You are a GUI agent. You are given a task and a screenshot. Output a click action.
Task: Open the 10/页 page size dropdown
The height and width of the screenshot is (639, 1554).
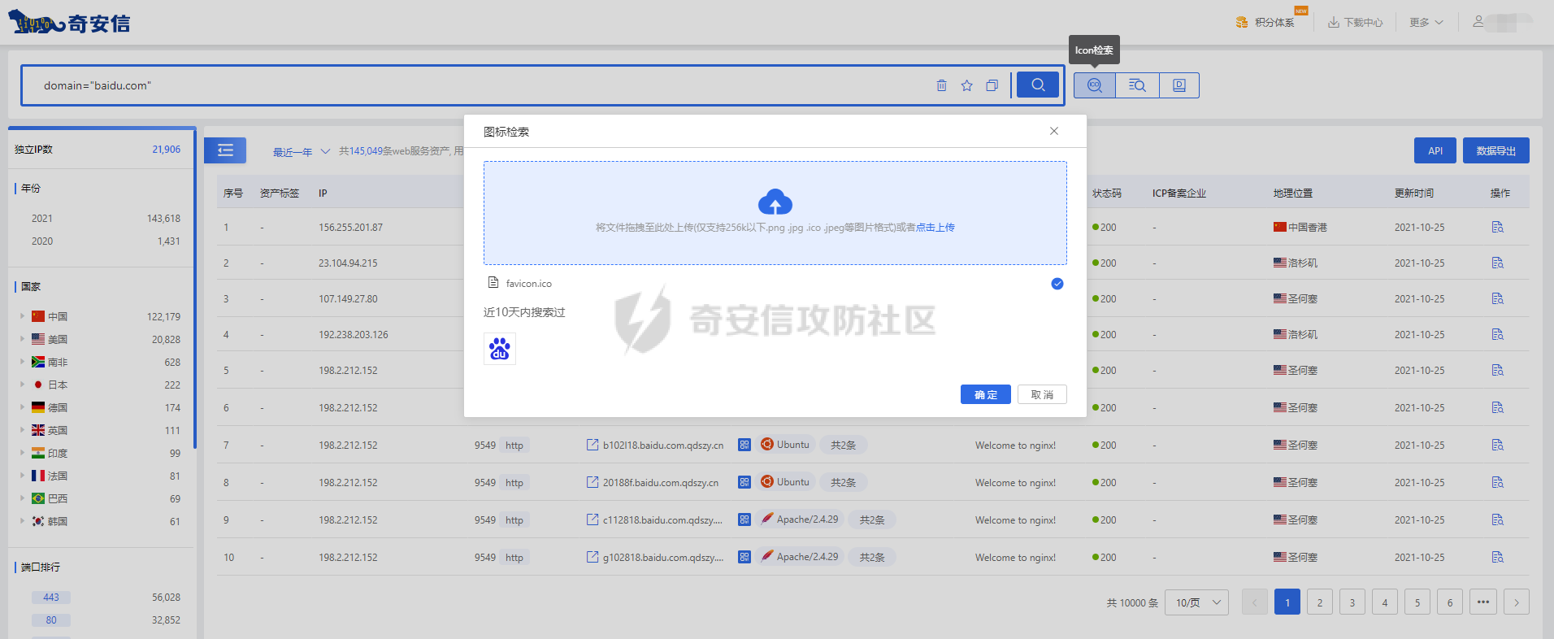point(1196,602)
